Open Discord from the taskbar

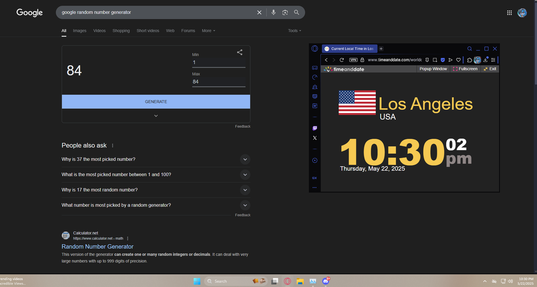pyautogui.click(x=326, y=281)
